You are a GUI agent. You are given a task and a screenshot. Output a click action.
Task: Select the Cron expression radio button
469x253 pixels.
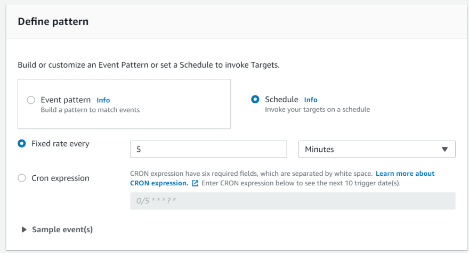[x=21, y=178]
